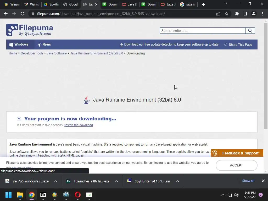Bookmark this page with the star icon
Screen dimensions: 268x201
pyautogui.click(x=227, y=14)
